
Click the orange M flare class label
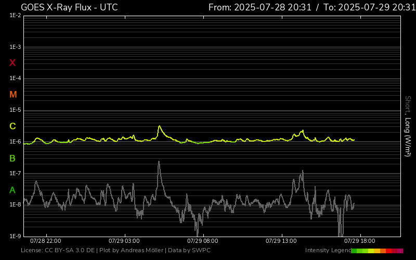tap(13, 95)
